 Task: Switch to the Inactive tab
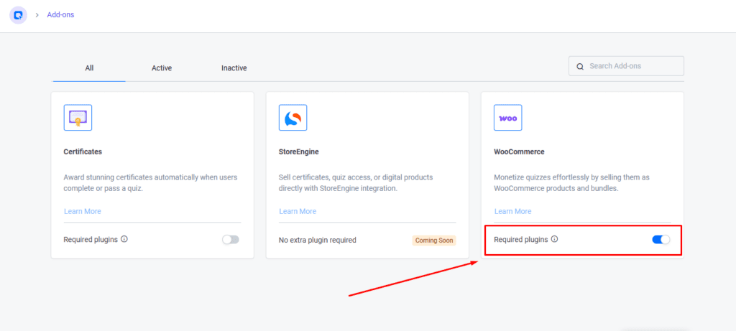234,68
